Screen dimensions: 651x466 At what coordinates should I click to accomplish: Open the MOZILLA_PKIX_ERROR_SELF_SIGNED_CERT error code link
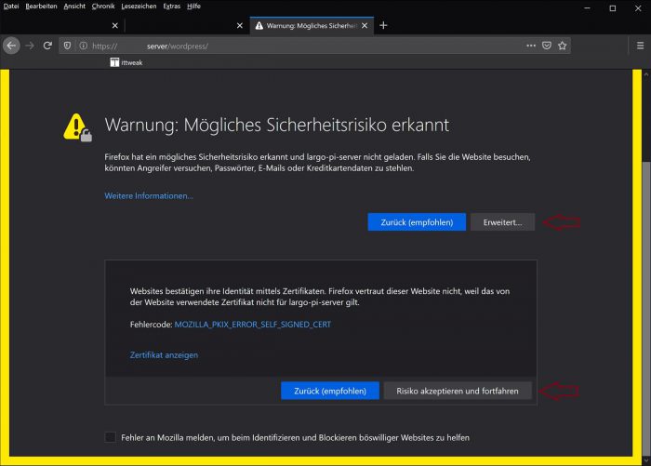(x=252, y=325)
